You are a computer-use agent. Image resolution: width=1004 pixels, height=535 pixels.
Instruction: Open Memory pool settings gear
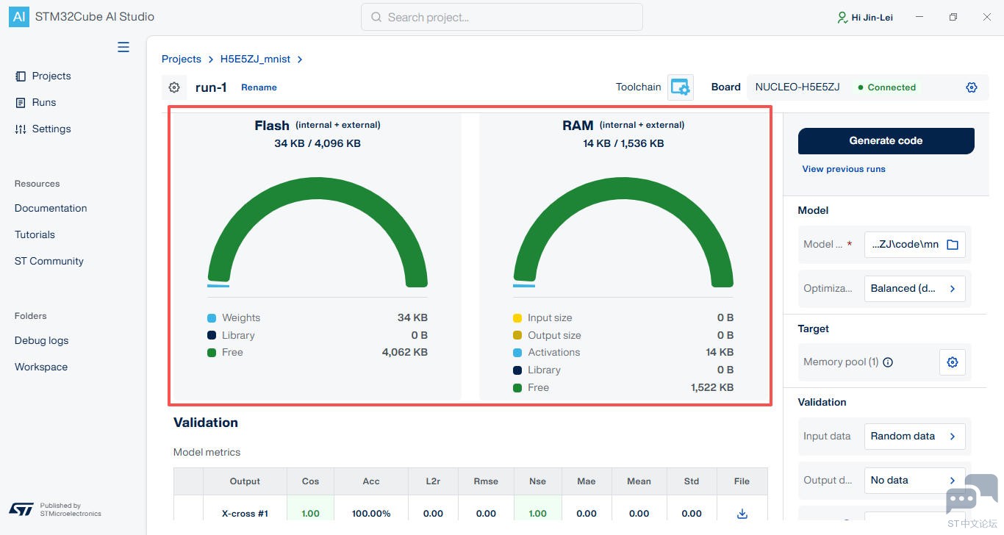953,362
